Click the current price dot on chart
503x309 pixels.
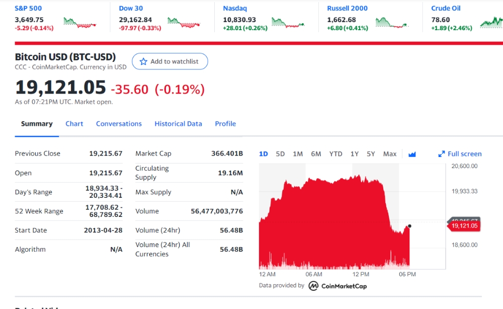409,226
